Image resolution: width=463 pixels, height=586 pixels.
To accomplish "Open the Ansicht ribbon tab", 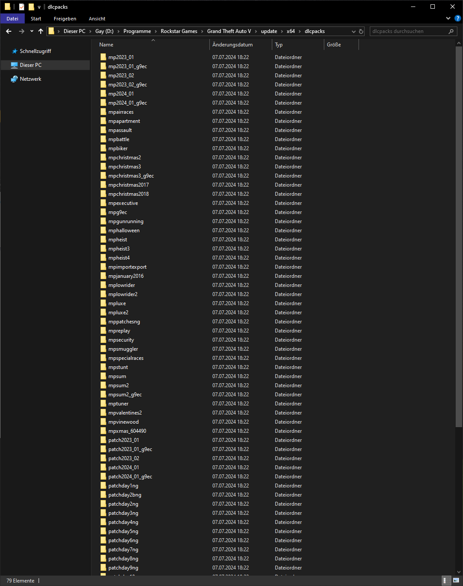I will 97,19.
